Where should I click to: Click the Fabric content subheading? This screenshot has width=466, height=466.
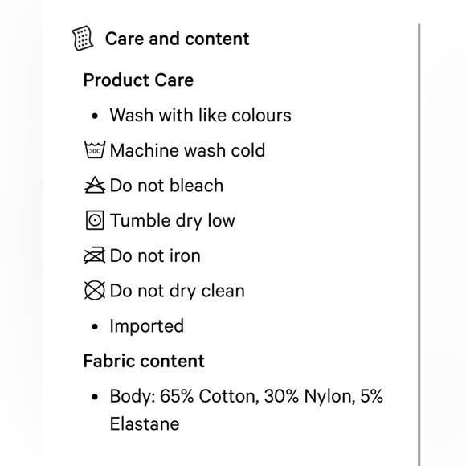click(x=144, y=361)
